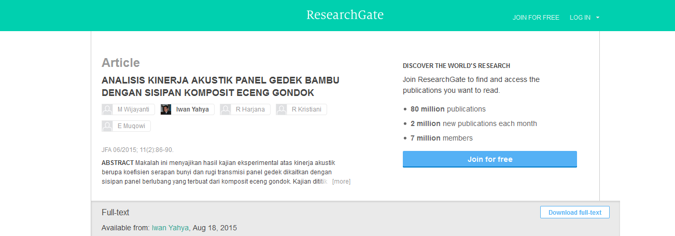The width and height of the screenshot is (675, 236).
Task: Expand the LOG IN dropdown arrow
Action: click(x=598, y=18)
